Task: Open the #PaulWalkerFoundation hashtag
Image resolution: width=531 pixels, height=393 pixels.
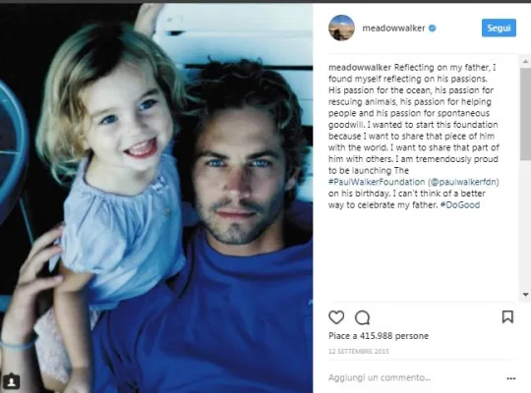Action: point(377,182)
